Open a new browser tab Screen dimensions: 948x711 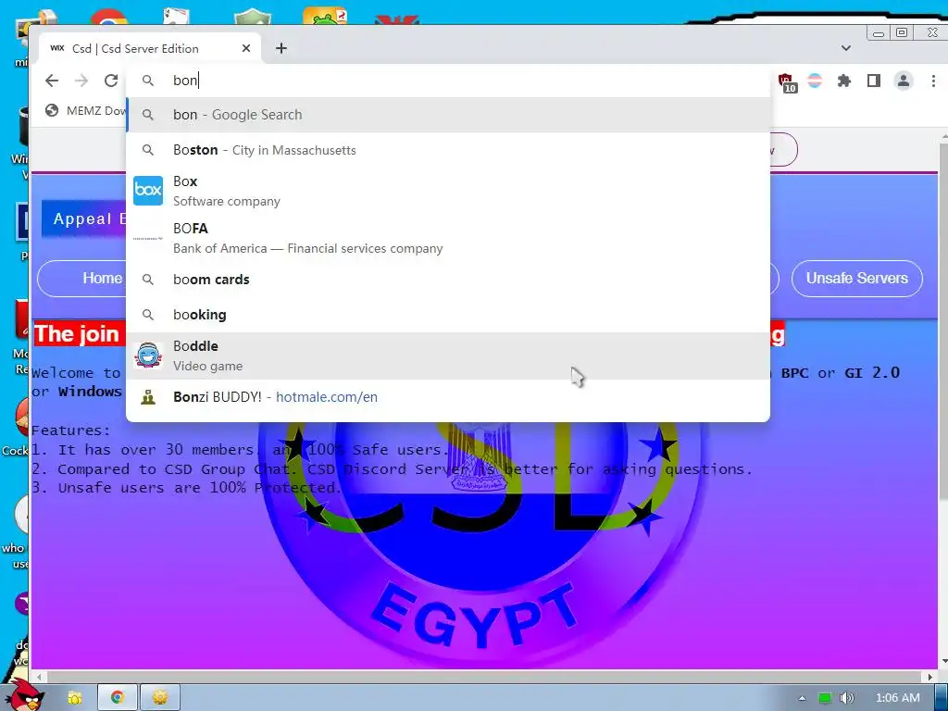[281, 48]
